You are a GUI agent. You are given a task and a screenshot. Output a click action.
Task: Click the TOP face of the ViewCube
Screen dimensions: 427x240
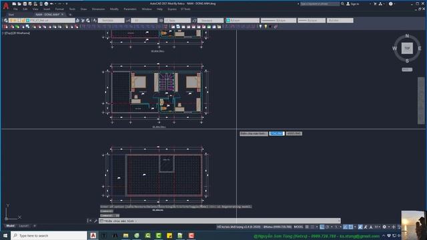click(x=407, y=49)
